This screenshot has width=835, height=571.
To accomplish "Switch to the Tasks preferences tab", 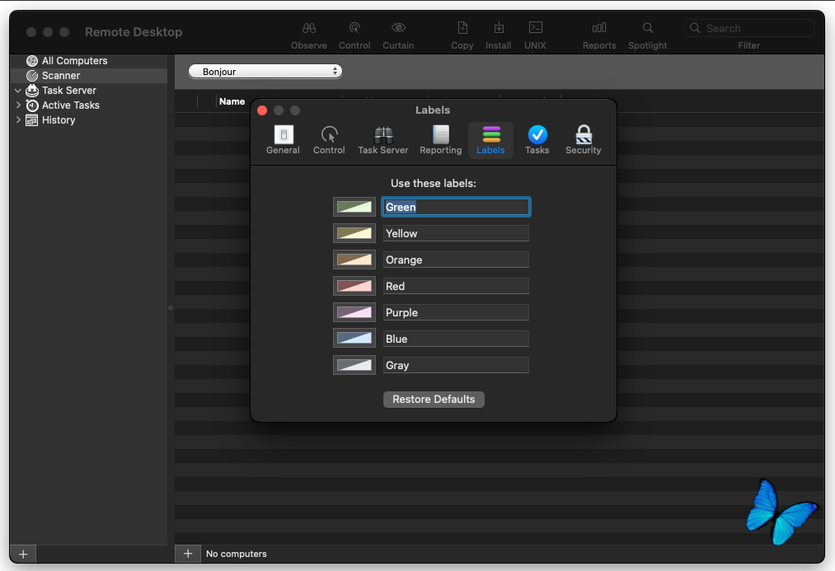I will click(537, 140).
